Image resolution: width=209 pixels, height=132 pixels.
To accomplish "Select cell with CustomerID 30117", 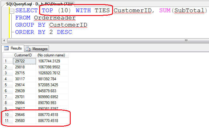I will pyautogui.click(x=24, y=79).
